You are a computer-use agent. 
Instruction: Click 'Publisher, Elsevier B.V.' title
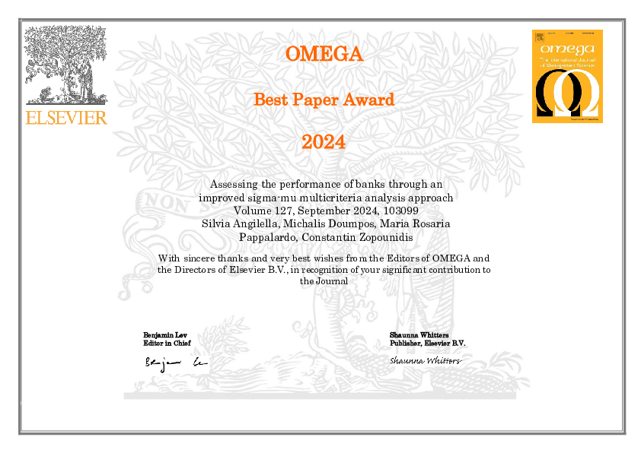pyautogui.click(x=428, y=344)
